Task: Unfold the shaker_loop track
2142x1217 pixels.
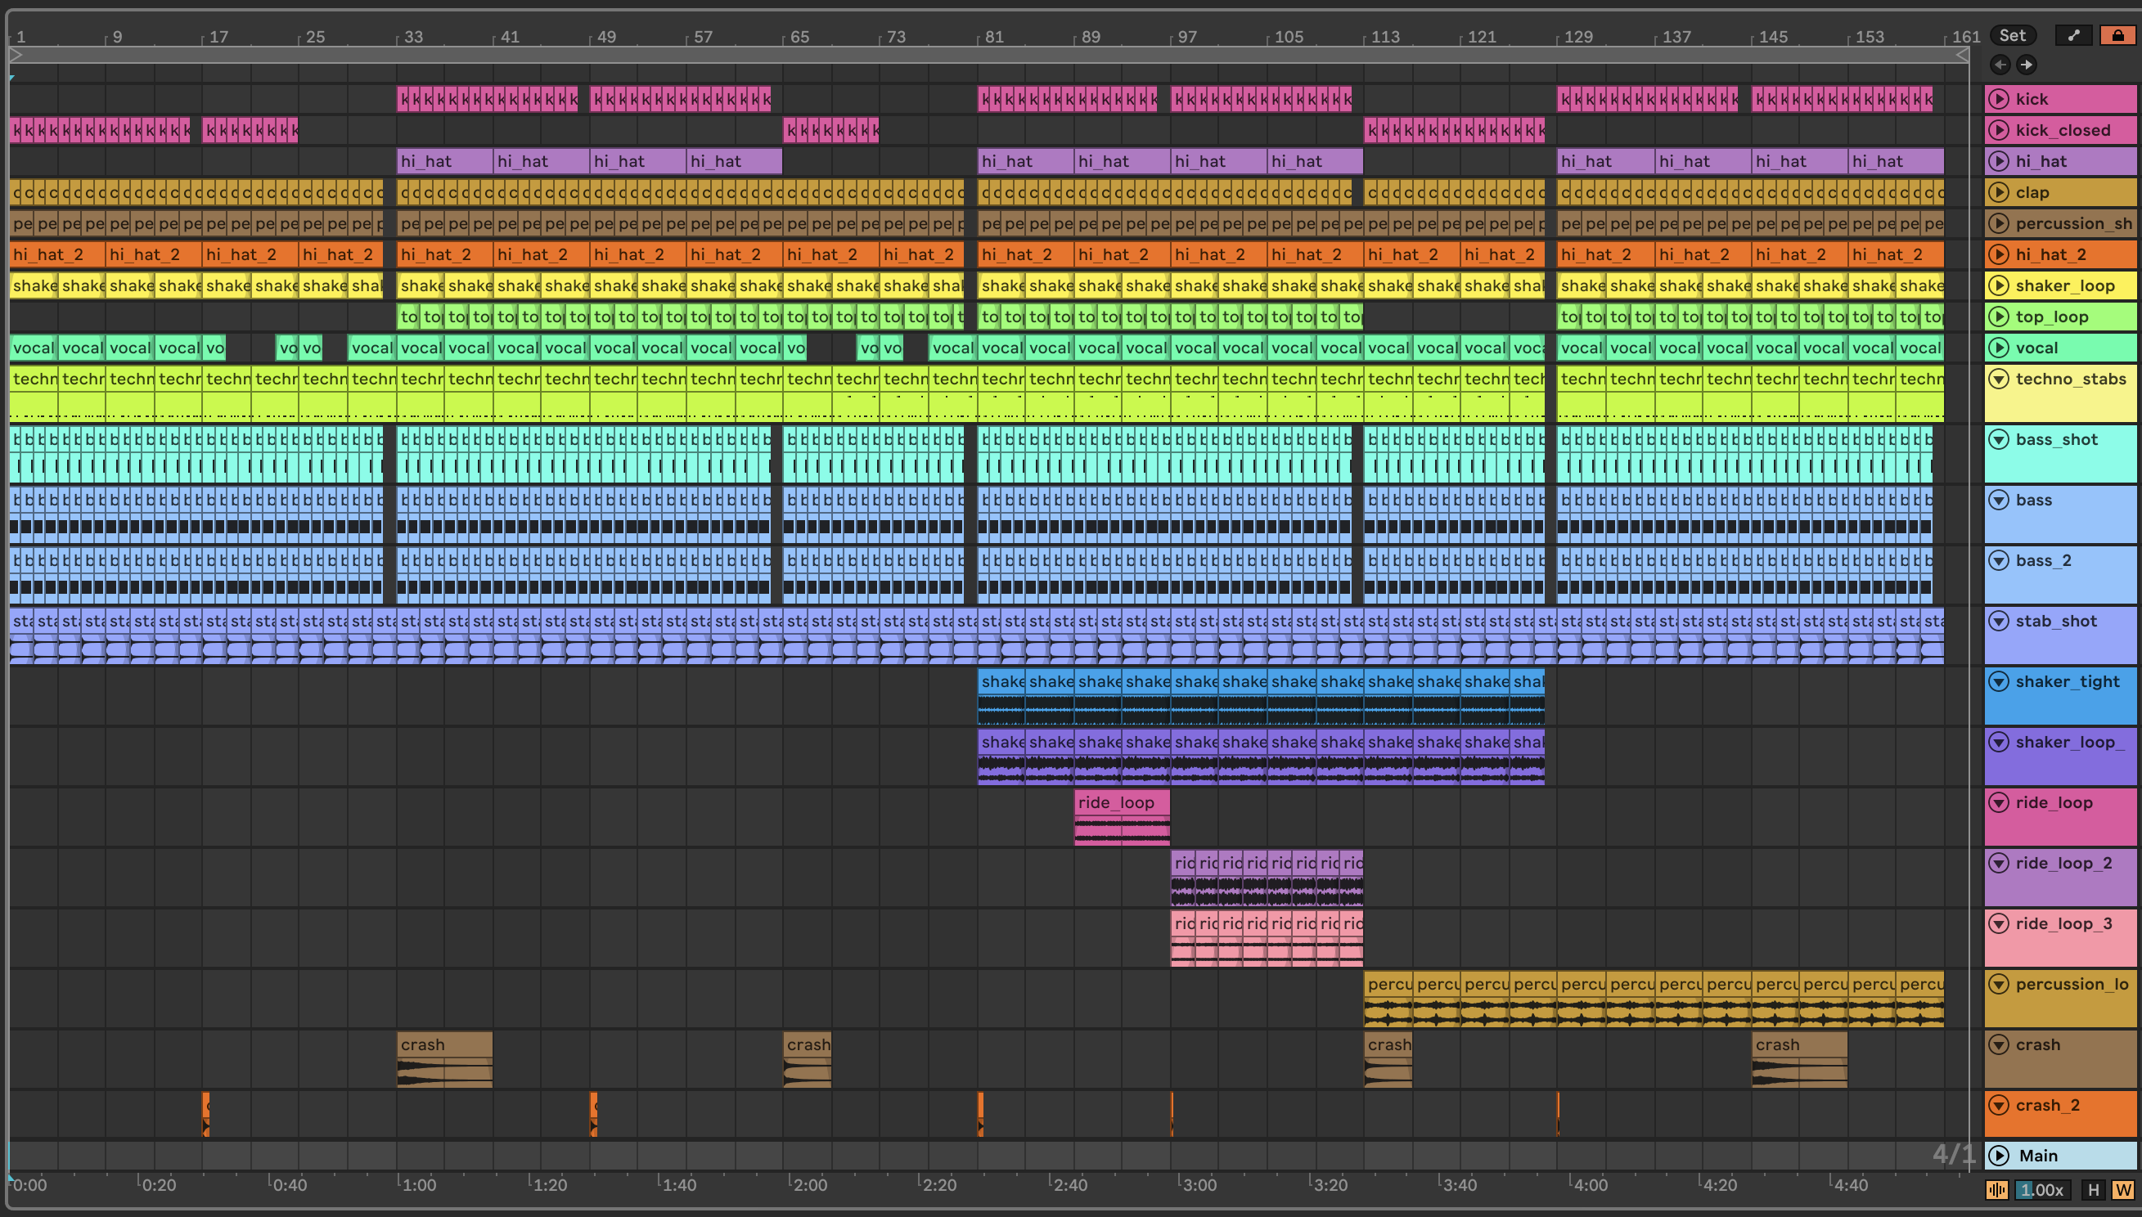Action: click(x=1999, y=285)
